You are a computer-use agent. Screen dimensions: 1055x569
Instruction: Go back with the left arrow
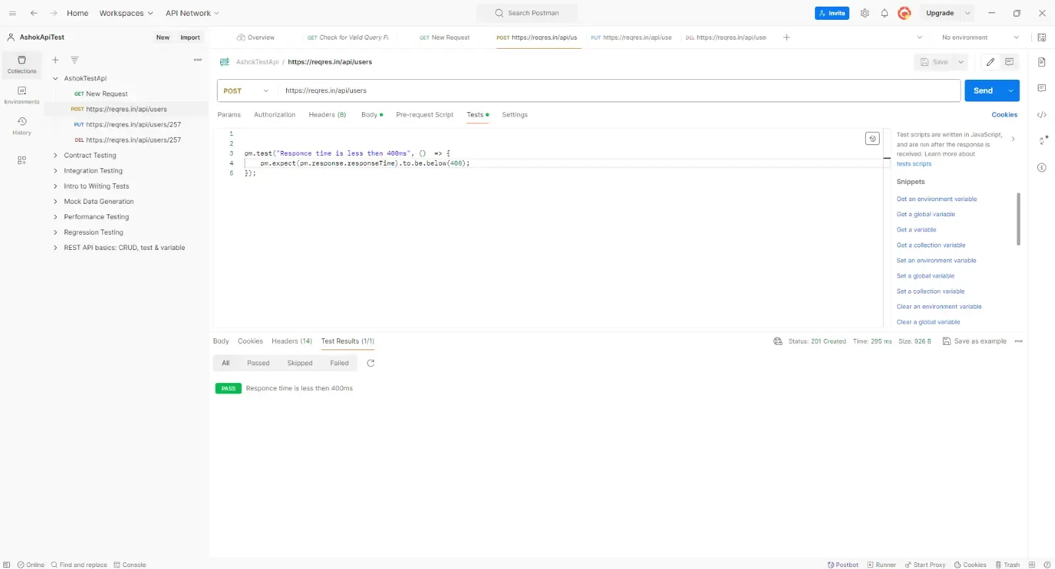coord(34,13)
